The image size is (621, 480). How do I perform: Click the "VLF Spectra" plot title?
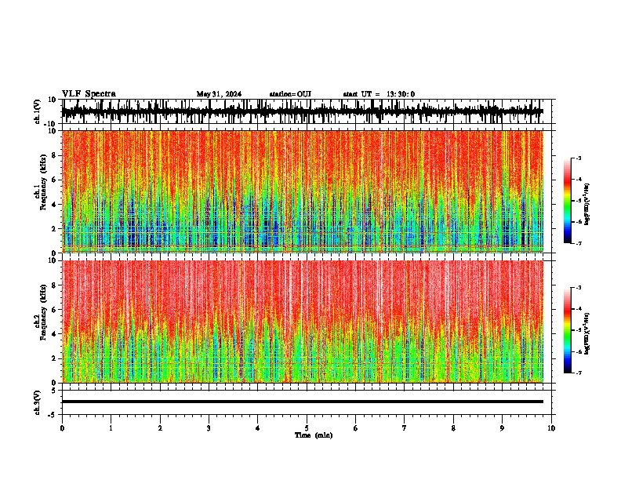point(89,94)
